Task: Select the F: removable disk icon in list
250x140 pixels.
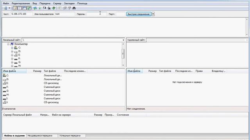Action: pyautogui.click(x=4, y=87)
